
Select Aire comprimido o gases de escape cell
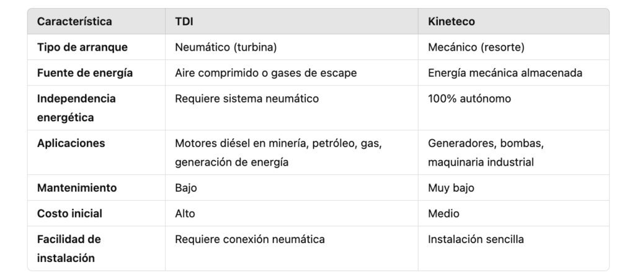click(265, 73)
